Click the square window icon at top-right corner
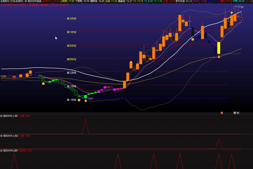The width and height of the screenshot is (253, 169). click(251, 1)
